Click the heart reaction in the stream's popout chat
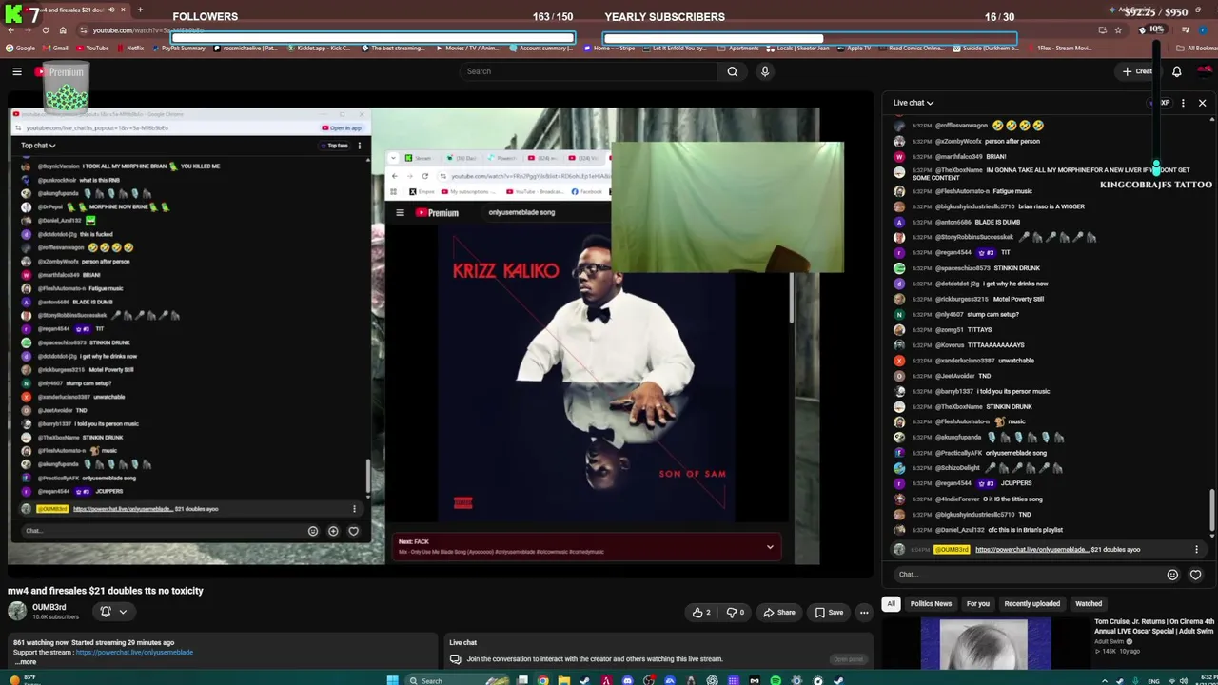The width and height of the screenshot is (1218, 685). (x=353, y=531)
